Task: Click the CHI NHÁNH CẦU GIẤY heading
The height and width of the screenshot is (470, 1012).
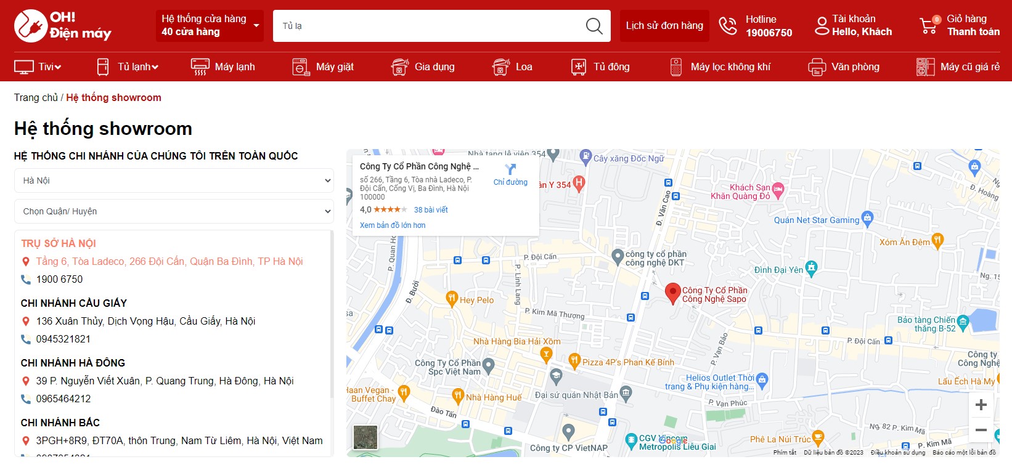Action: click(x=74, y=303)
